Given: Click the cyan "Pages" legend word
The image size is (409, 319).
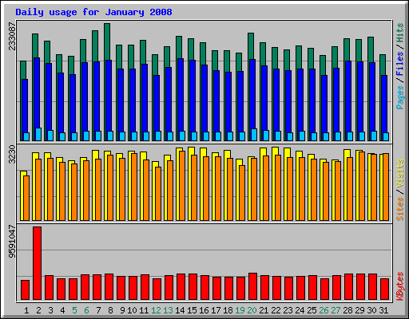Looking at the screenshot, I should (400, 97).
